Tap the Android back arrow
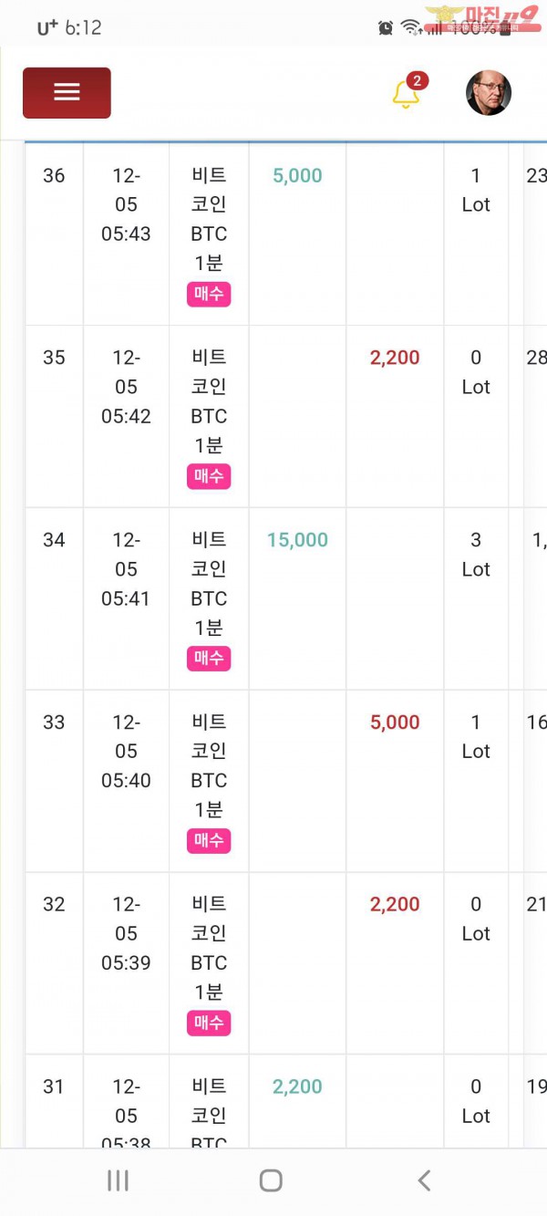The height and width of the screenshot is (1216, 547). (424, 1180)
